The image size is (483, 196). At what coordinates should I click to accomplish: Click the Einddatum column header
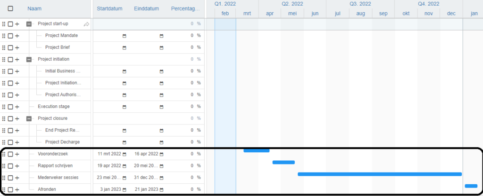(146, 8)
